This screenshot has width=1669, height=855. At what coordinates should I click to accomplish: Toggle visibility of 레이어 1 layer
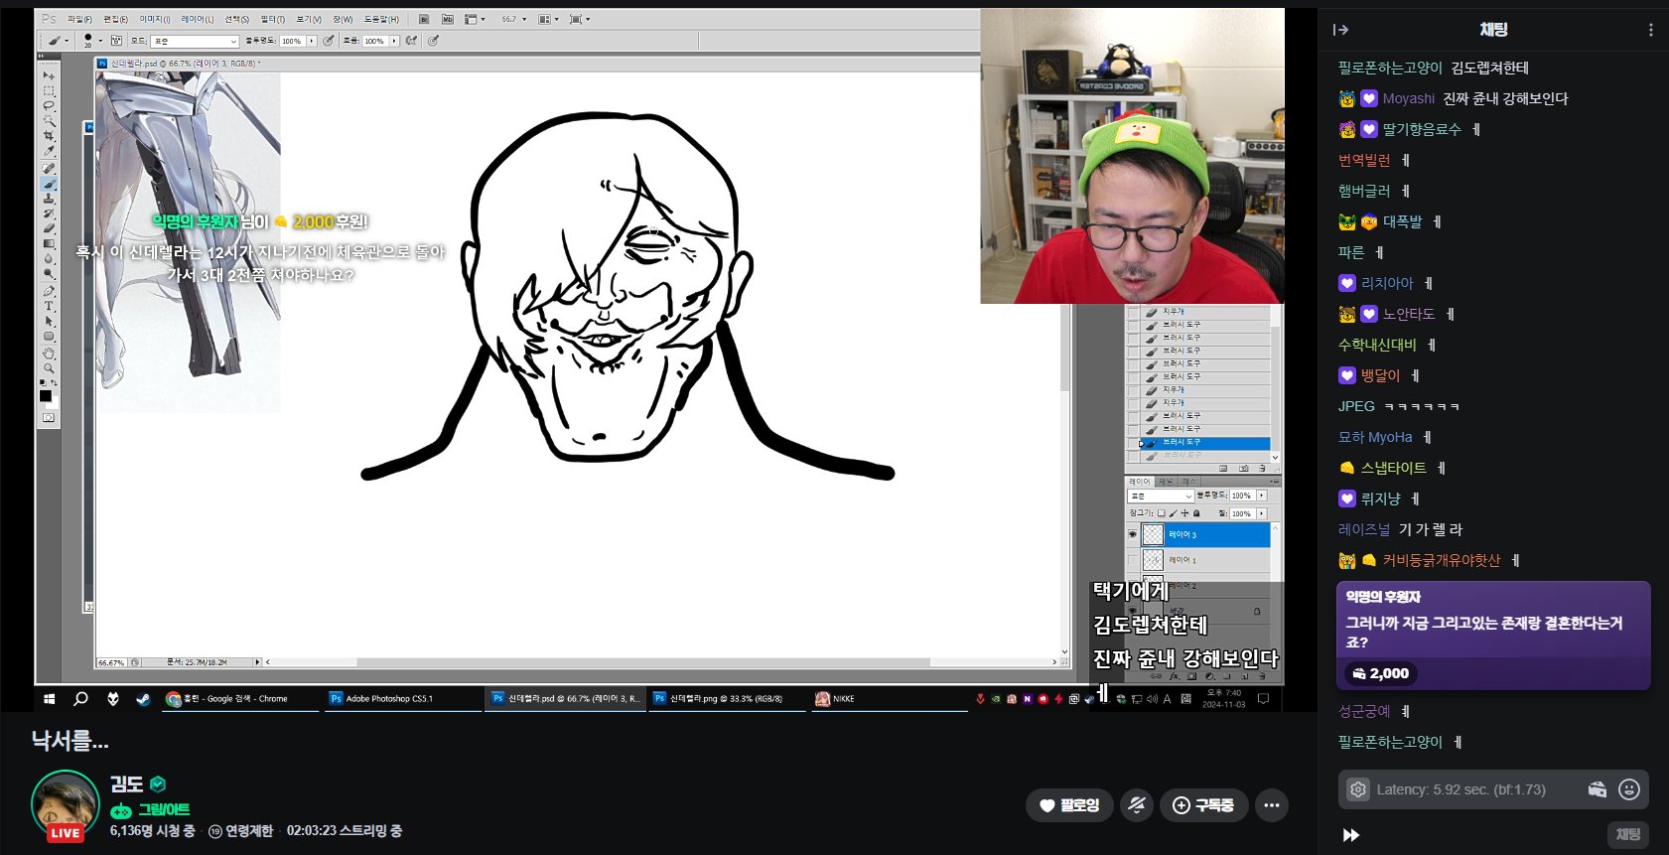click(x=1132, y=560)
